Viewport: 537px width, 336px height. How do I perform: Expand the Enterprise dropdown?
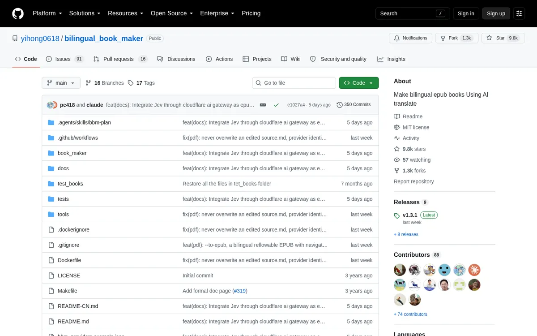pyautogui.click(x=217, y=13)
